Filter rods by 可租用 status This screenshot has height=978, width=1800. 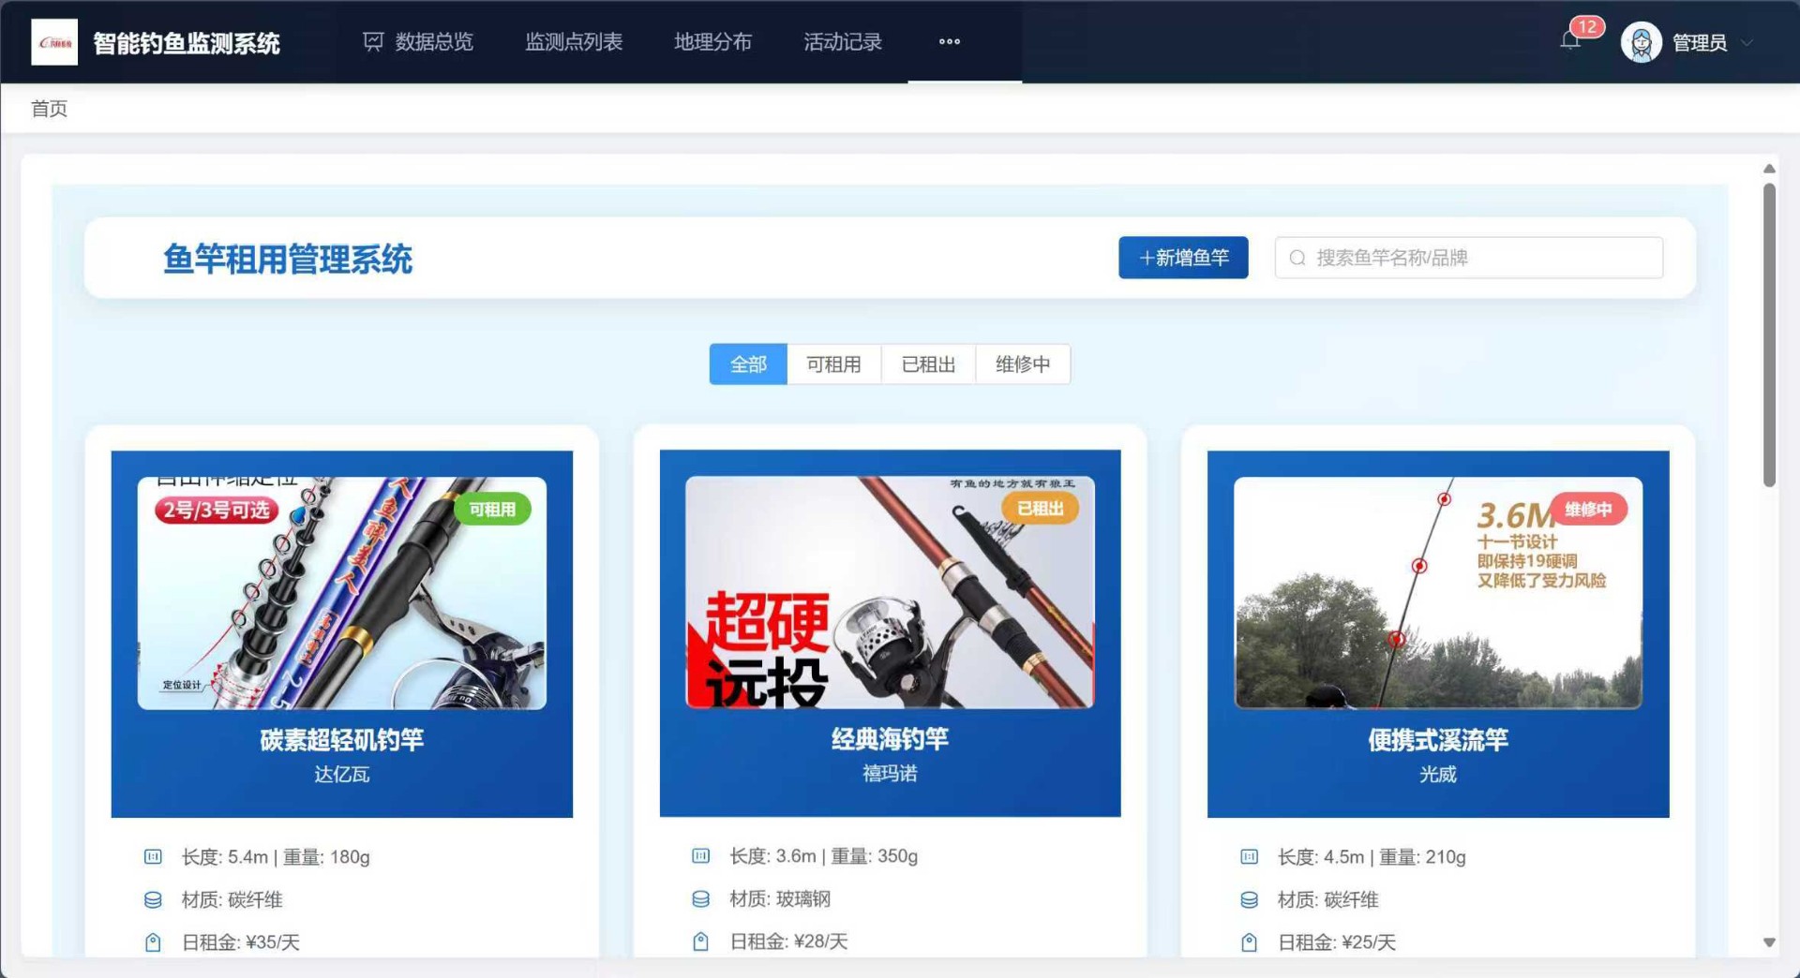click(833, 364)
